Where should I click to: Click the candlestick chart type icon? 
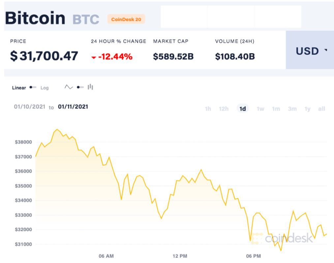tap(90, 87)
